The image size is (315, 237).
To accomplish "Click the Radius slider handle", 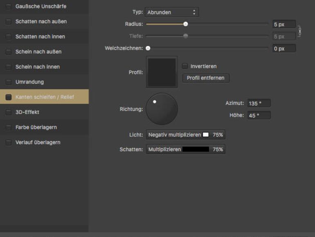I will coord(186,24).
